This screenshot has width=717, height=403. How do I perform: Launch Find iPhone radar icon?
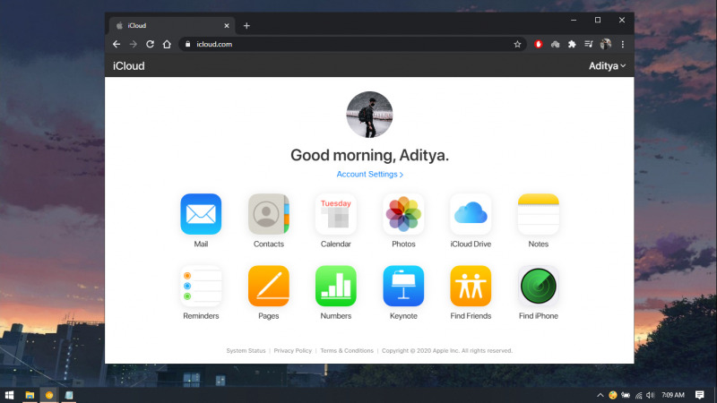point(538,286)
